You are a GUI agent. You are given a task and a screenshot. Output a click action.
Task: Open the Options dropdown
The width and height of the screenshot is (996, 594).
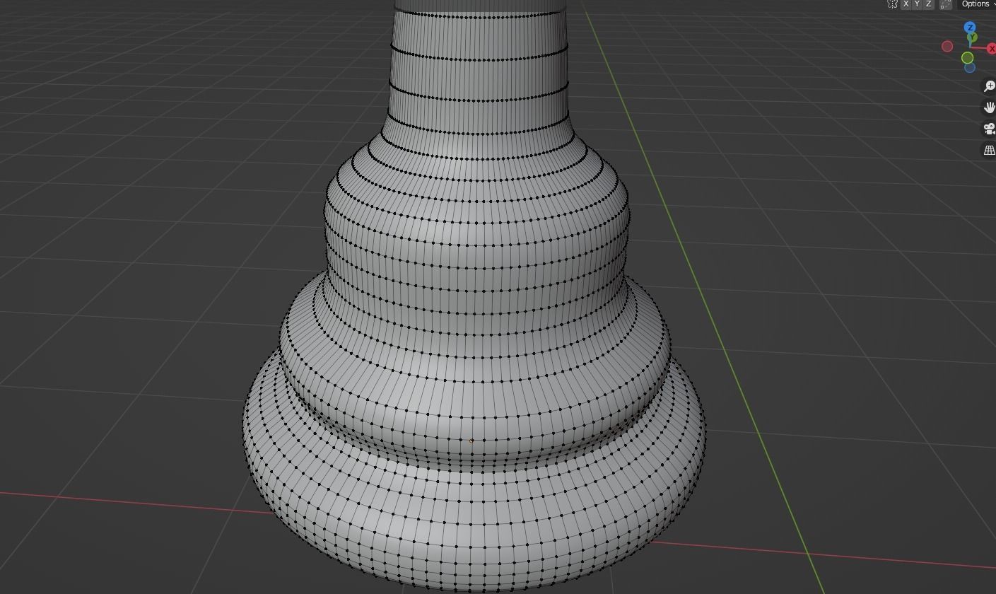tap(978, 4)
